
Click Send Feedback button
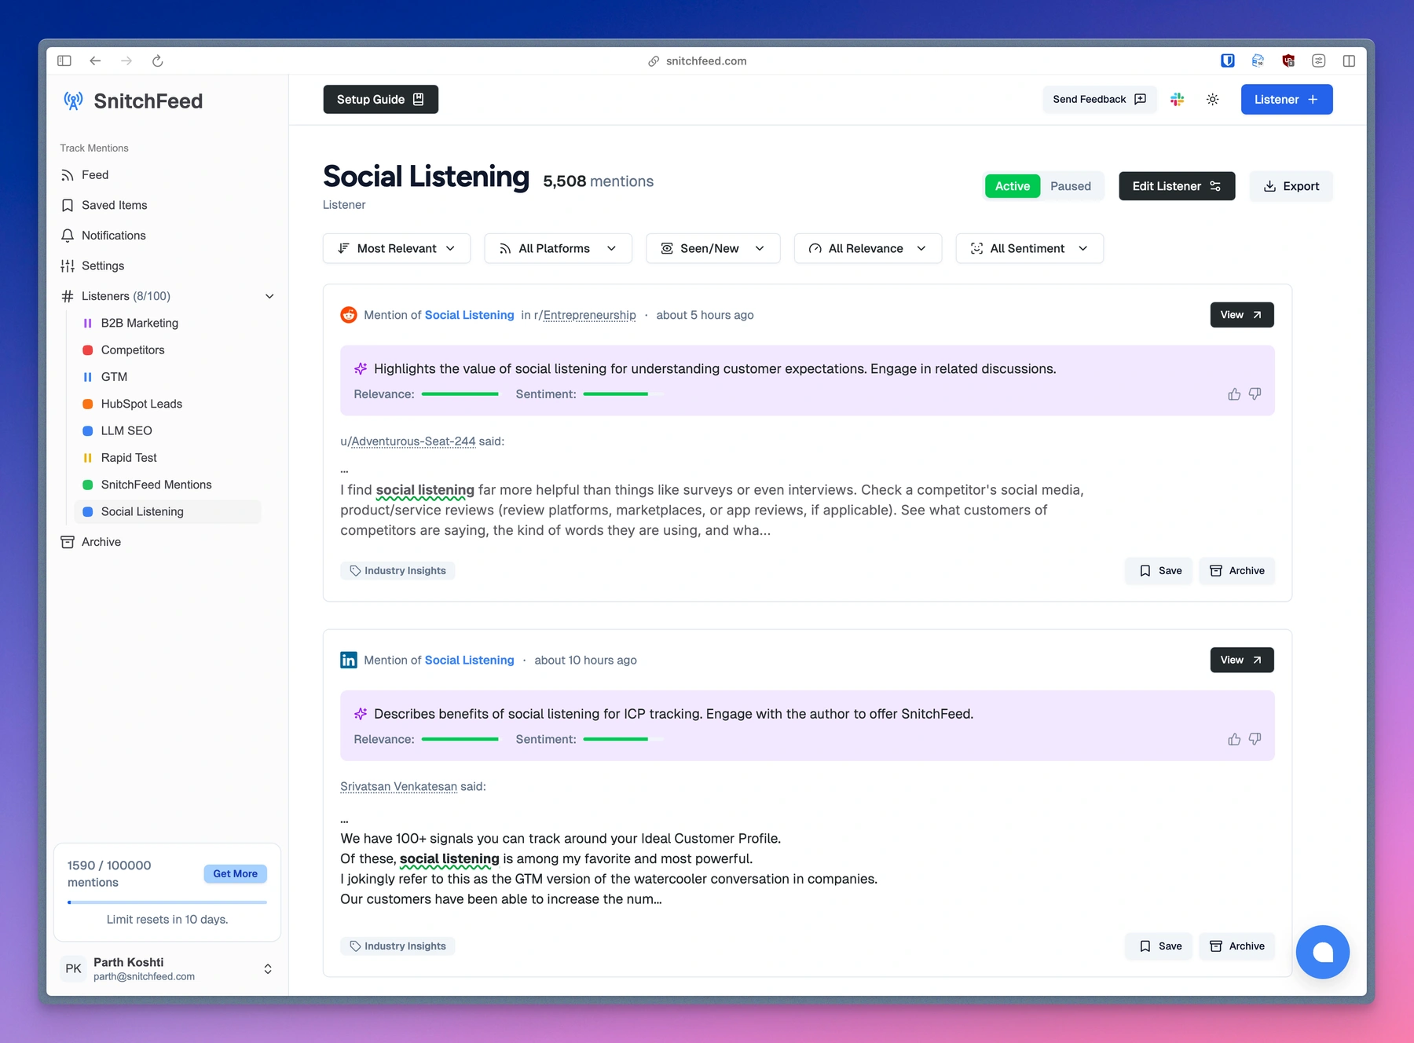[x=1099, y=99]
